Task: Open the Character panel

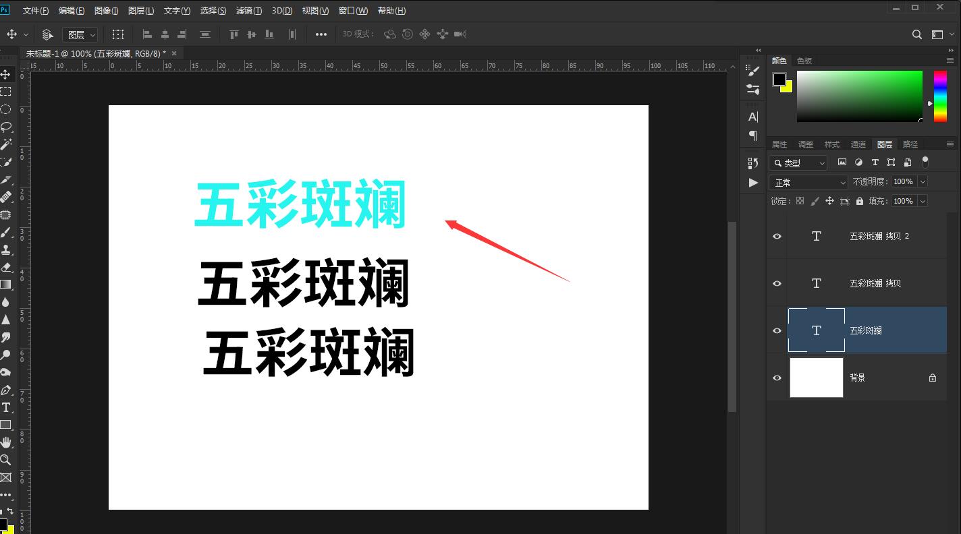Action: pos(752,116)
